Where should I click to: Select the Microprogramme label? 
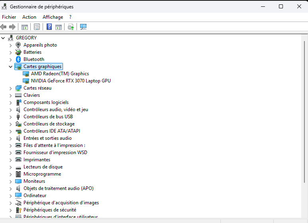point(42,174)
